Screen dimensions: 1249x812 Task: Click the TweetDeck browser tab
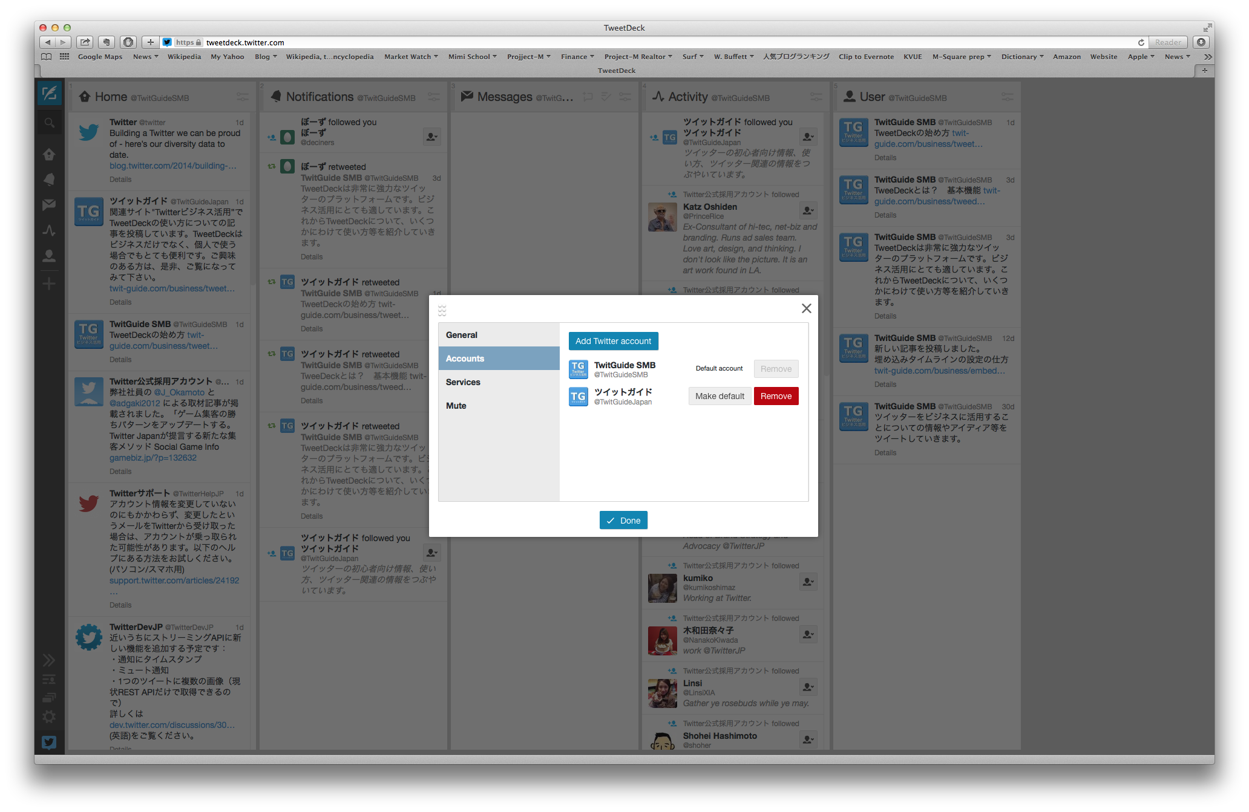pos(617,71)
